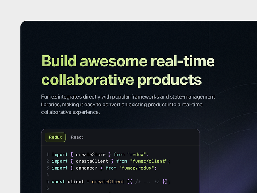The image size is (257, 193).
Task: Click code line 1 importing createStore
Action: coord(100,154)
